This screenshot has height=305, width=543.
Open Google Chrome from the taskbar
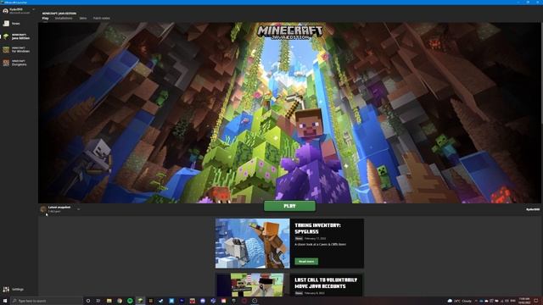(120, 301)
